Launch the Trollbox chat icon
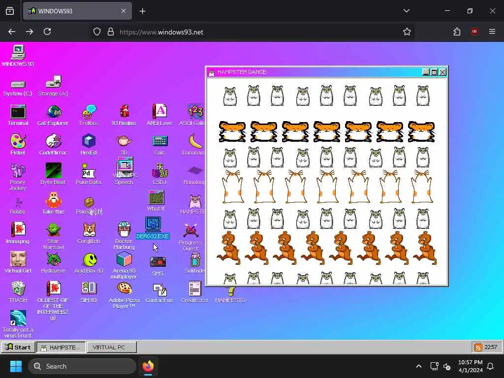This screenshot has height=378, width=504. point(89,115)
